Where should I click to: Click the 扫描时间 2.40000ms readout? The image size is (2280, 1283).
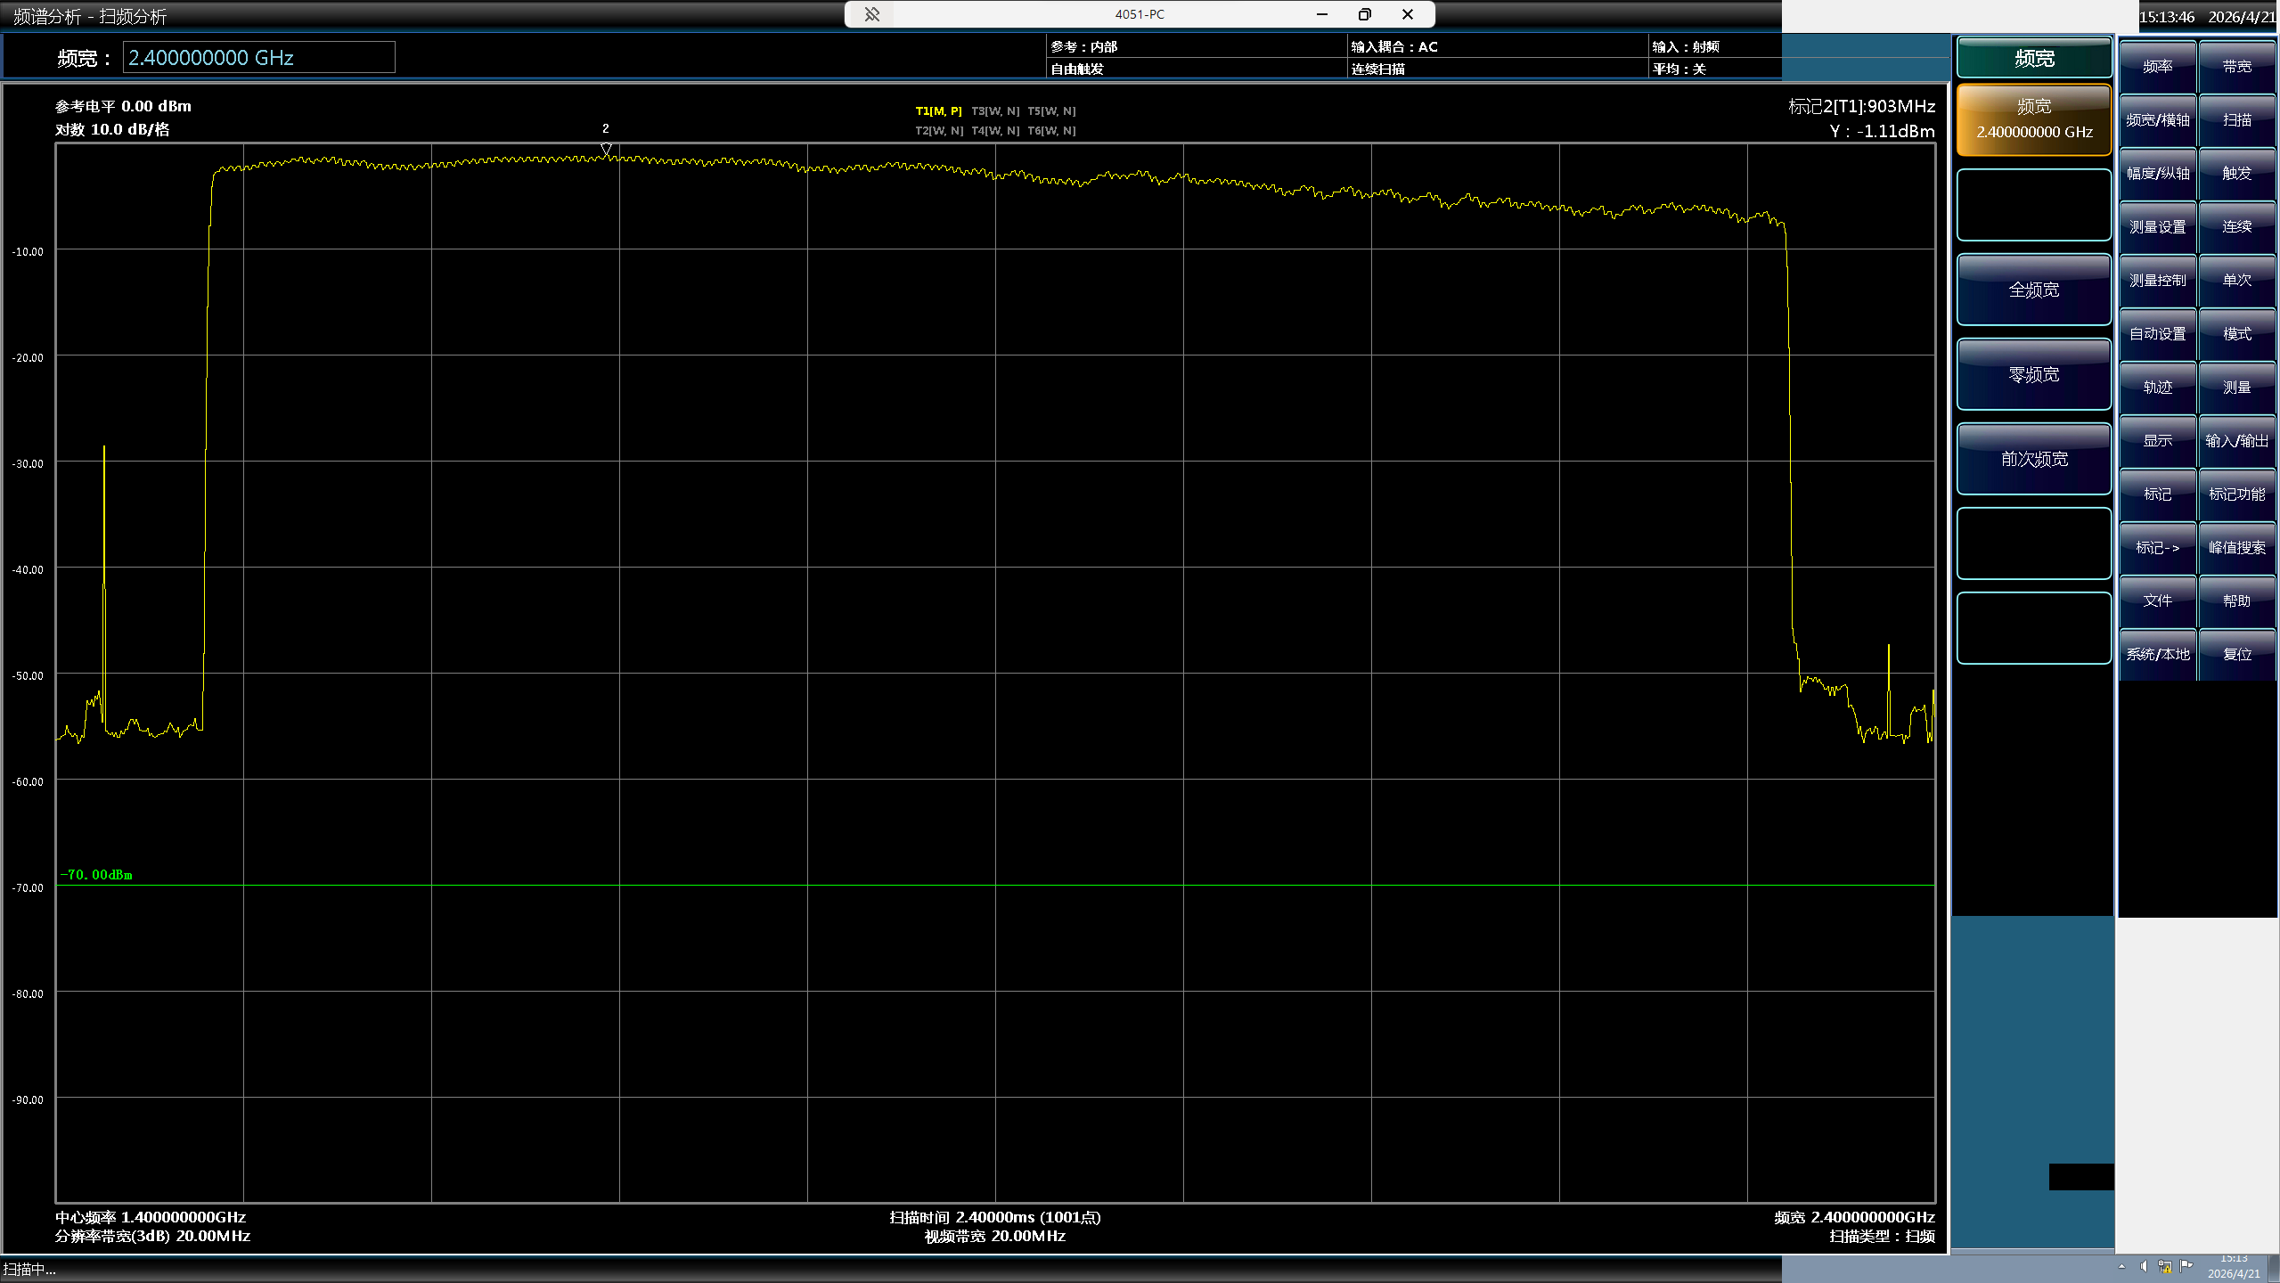(995, 1217)
